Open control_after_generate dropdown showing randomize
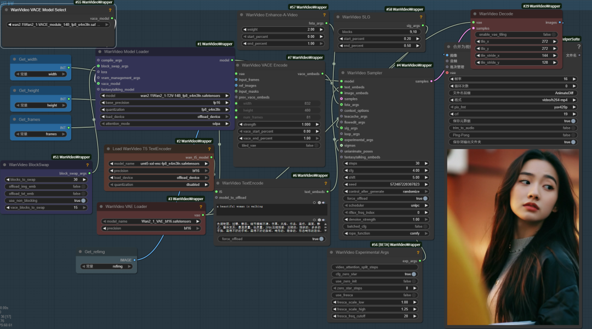Image resolution: width=592 pixels, height=329 pixels. click(x=386, y=191)
